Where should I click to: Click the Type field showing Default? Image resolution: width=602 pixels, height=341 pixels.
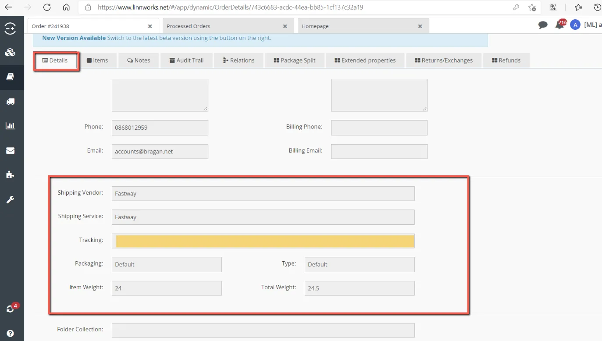coord(360,264)
